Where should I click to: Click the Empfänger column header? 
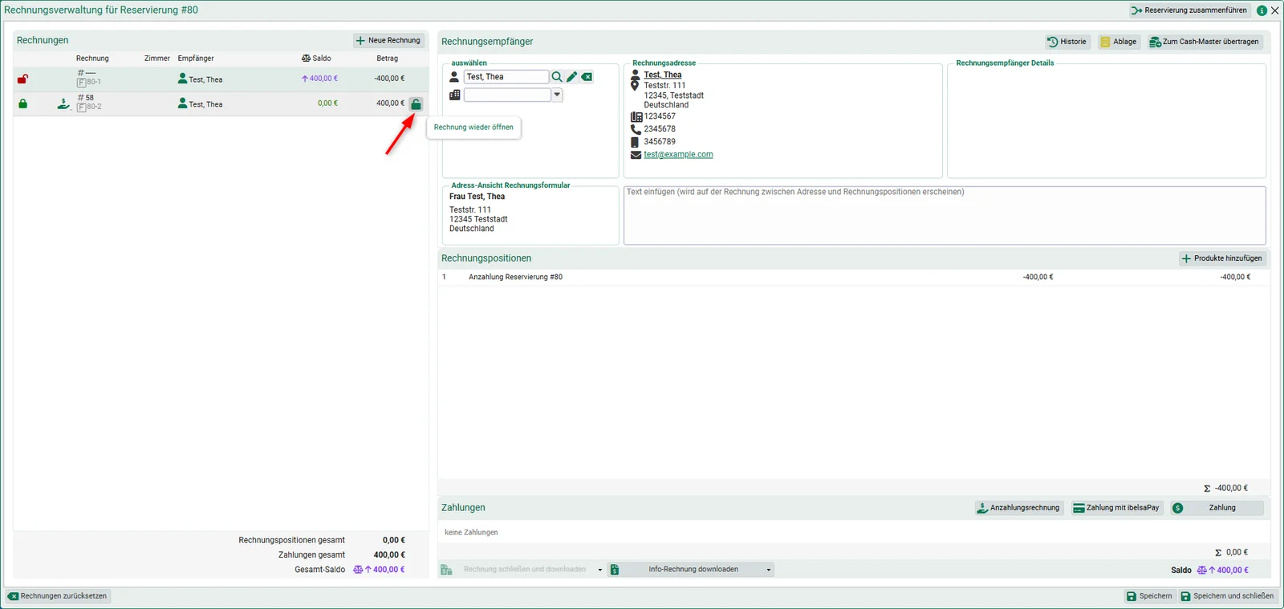(x=196, y=59)
